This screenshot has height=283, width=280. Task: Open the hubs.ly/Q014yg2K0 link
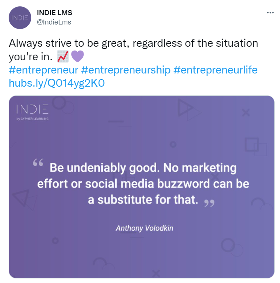coord(56,83)
